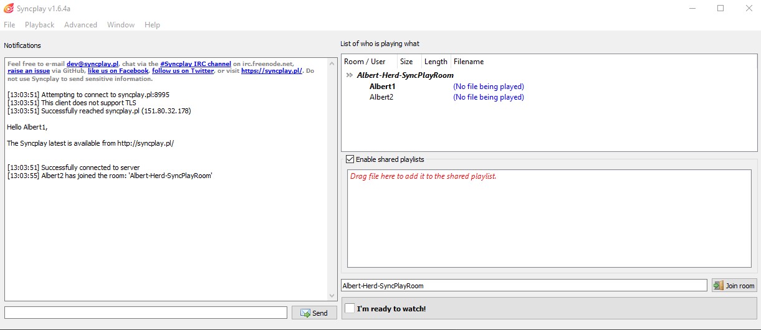Click the Successfully connected to server message
The width and height of the screenshot is (761, 330).
74,167
